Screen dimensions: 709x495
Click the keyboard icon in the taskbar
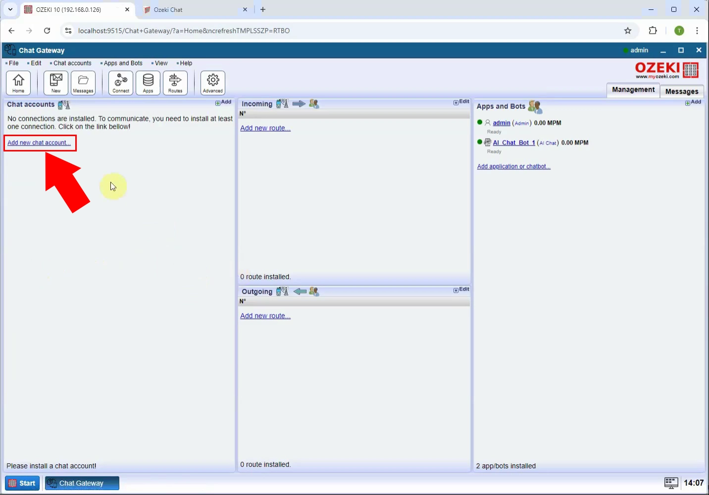point(671,483)
